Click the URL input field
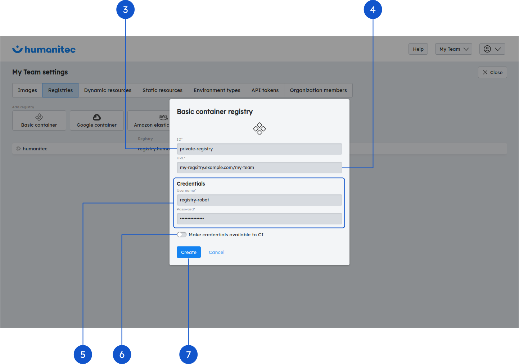Viewport: 519px width, 364px height. pos(259,168)
